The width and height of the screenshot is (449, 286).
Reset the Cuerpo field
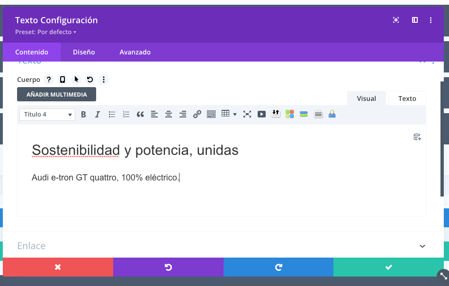point(90,80)
